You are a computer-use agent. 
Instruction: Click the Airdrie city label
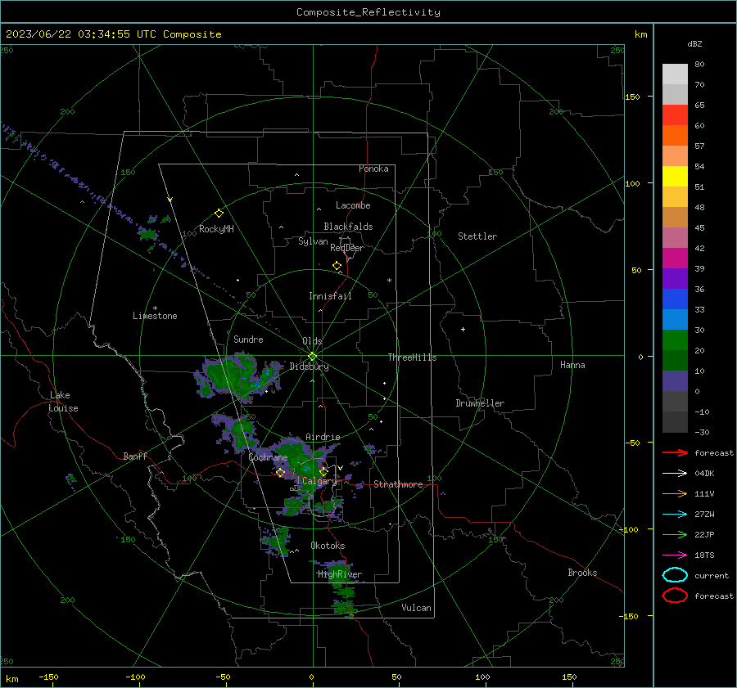coord(323,437)
